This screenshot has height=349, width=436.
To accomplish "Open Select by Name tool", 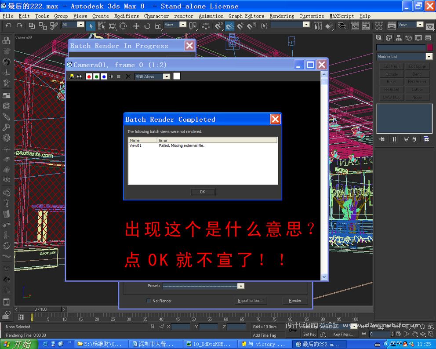I will pyautogui.click(x=101, y=26).
